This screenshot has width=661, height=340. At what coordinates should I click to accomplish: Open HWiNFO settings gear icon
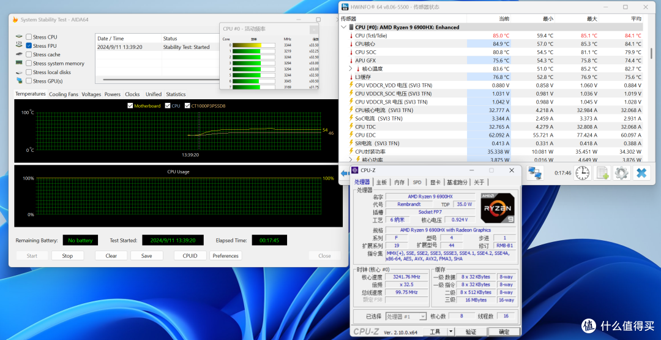click(622, 173)
